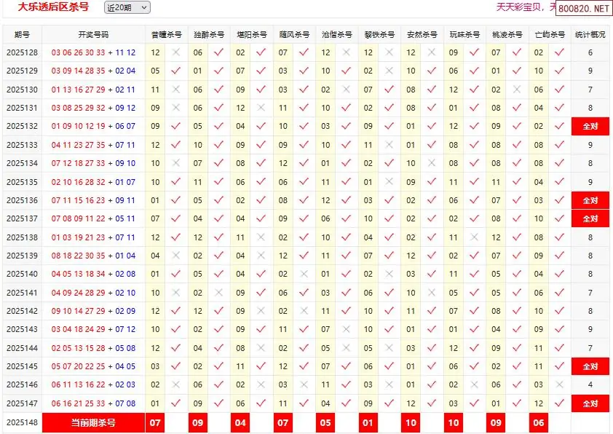The image size is (613, 434).
Task: Click the red checkmark for 安然杀号 in row 2025147
Action: 432,403
